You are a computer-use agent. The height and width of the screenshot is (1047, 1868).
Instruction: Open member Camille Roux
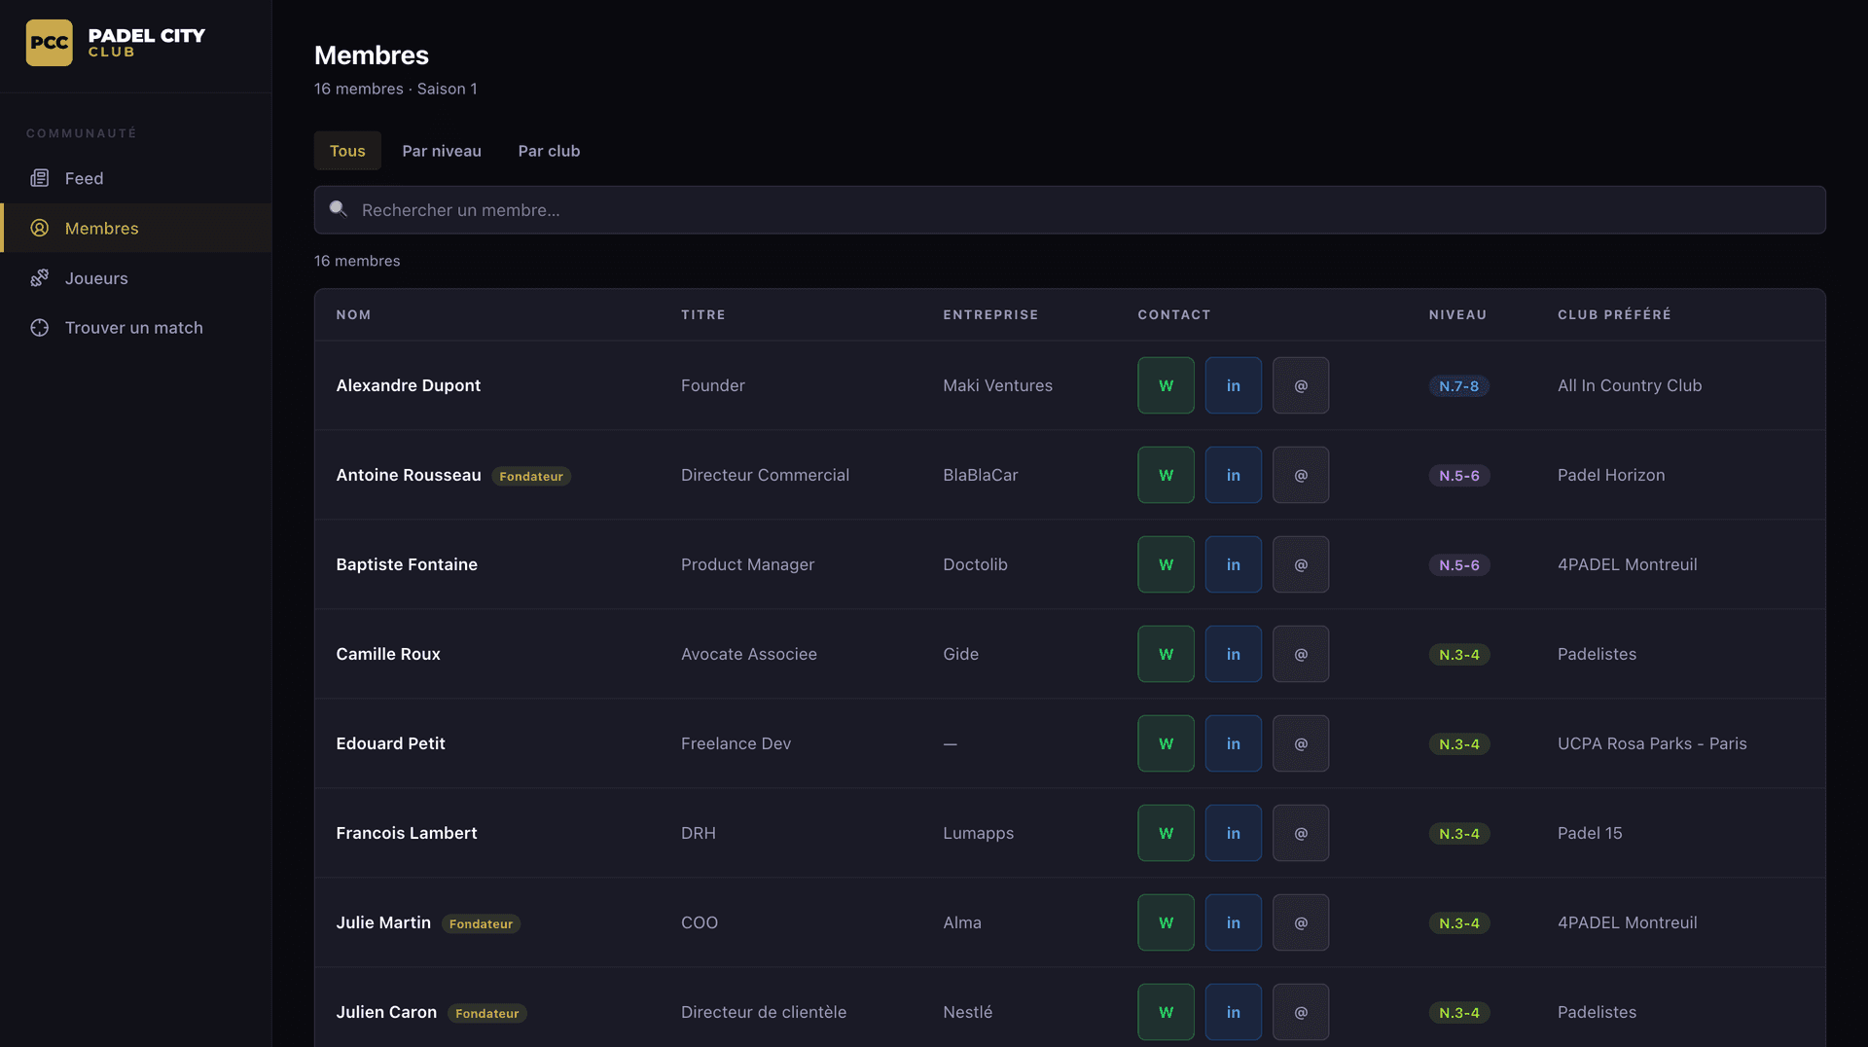click(x=388, y=654)
